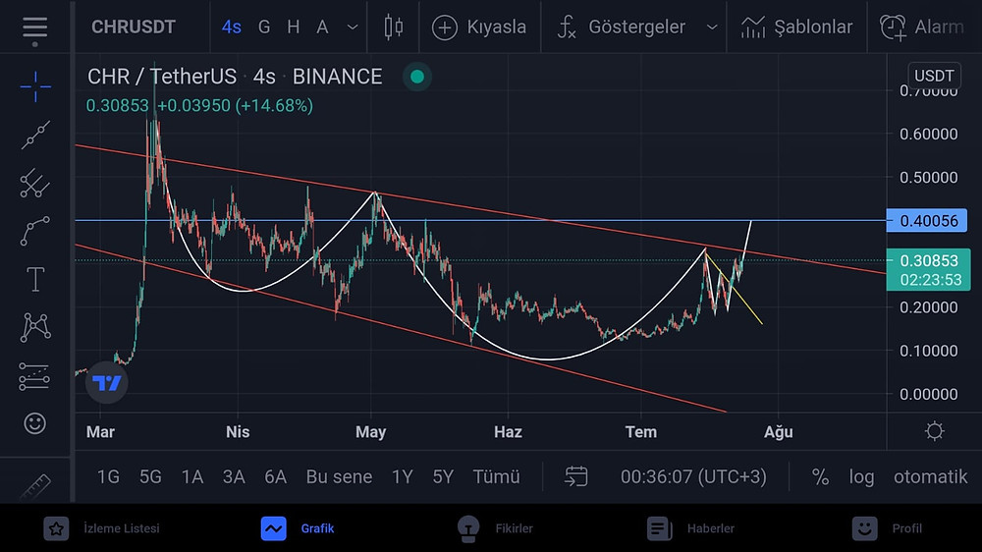
Task: Switch to the Grafik tab
Action: coord(298,528)
